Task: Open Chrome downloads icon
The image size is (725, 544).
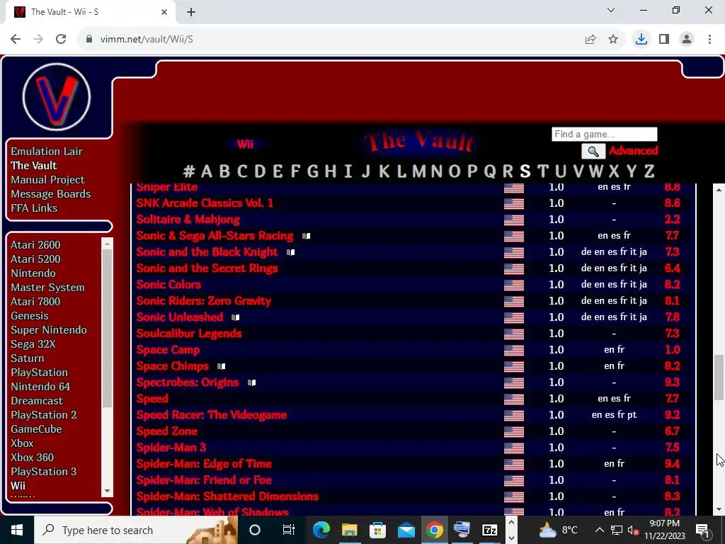Action: pyautogui.click(x=641, y=40)
